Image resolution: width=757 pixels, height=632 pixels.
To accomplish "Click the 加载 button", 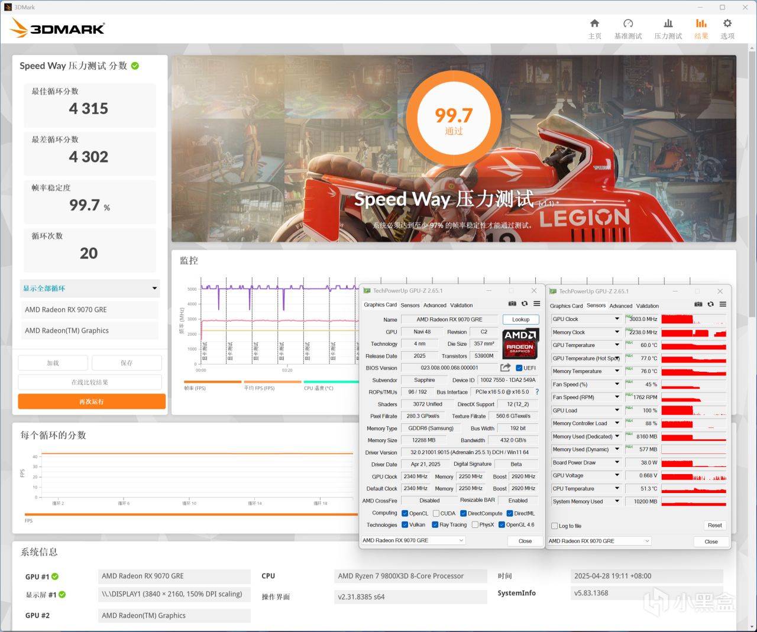I will [53, 363].
